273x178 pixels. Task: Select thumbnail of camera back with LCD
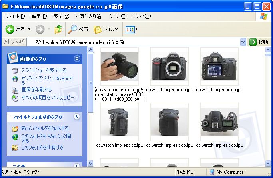pyautogui.click(x=219, y=66)
